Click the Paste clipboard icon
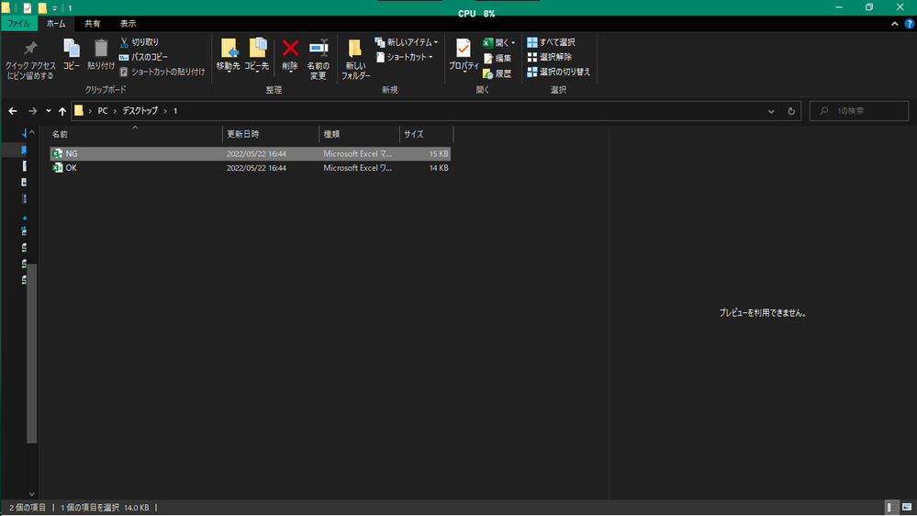This screenshot has width=917, height=516. pos(101,54)
